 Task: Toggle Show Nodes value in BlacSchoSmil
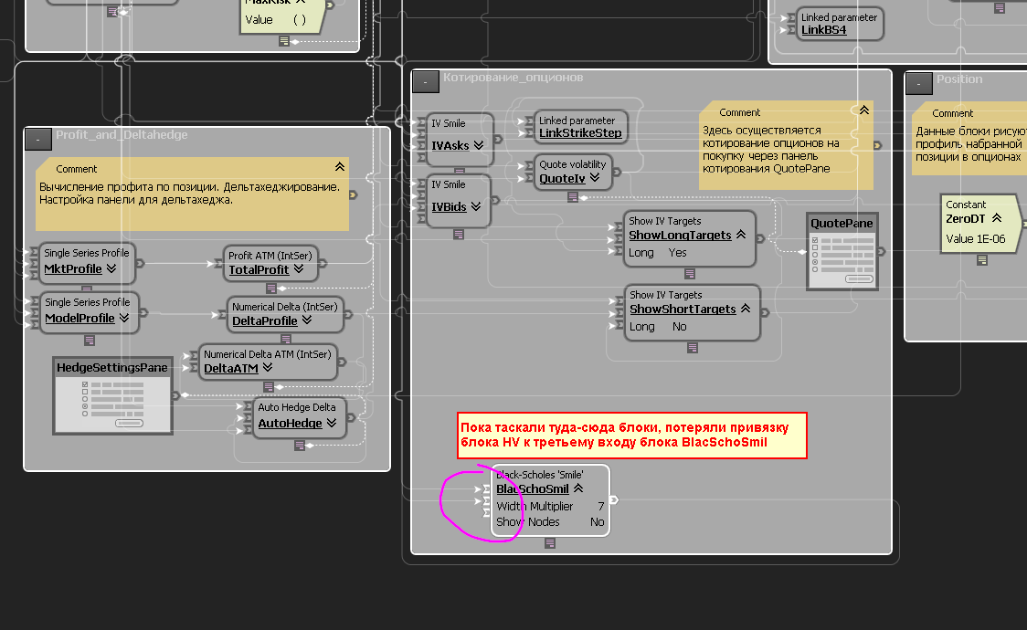597,522
